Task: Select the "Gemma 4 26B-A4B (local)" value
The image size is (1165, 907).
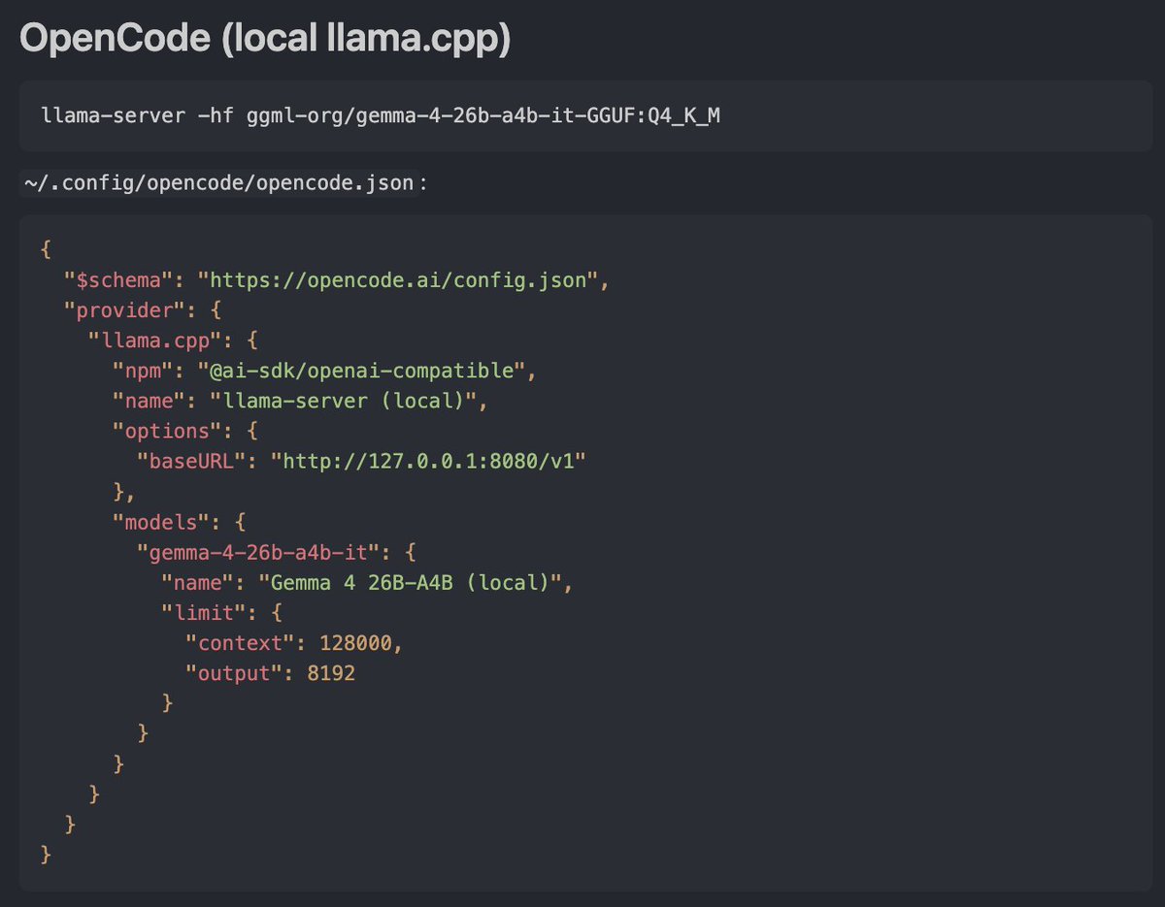Action: tap(410, 582)
